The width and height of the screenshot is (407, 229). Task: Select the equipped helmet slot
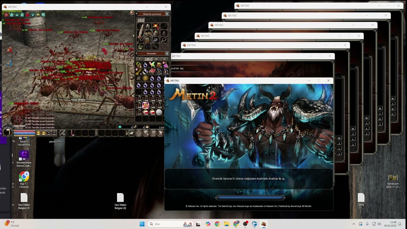148,26
